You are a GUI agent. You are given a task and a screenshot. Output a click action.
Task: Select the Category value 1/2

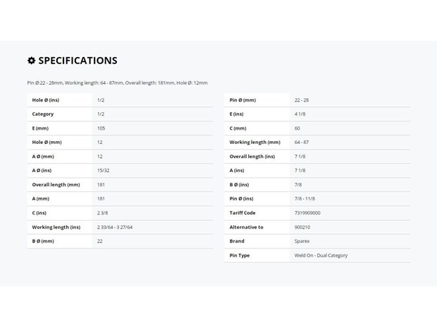(x=101, y=114)
